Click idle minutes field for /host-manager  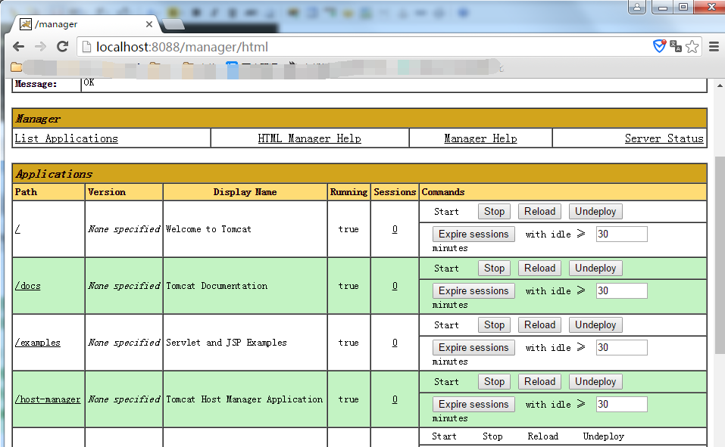(x=621, y=405)
